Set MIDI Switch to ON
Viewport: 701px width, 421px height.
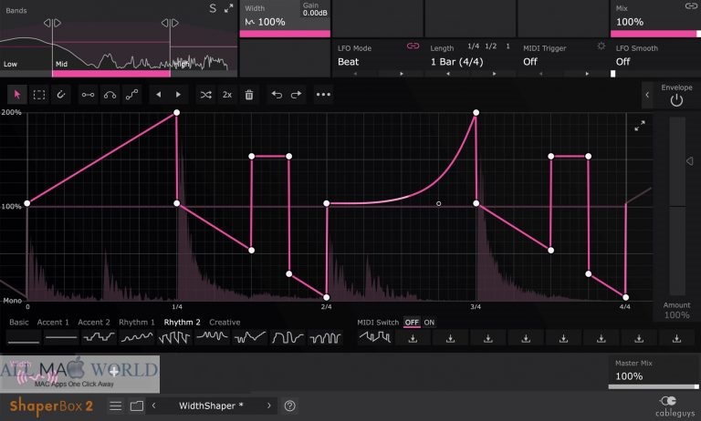[429, 323]
